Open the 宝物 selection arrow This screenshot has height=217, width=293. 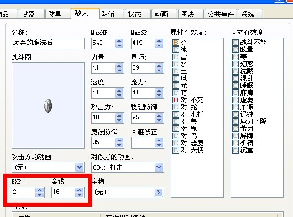(159, 192)
